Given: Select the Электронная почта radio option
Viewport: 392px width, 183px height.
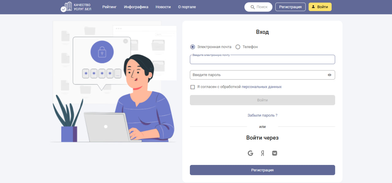Looking at the screenshot, I should point(193,47).
